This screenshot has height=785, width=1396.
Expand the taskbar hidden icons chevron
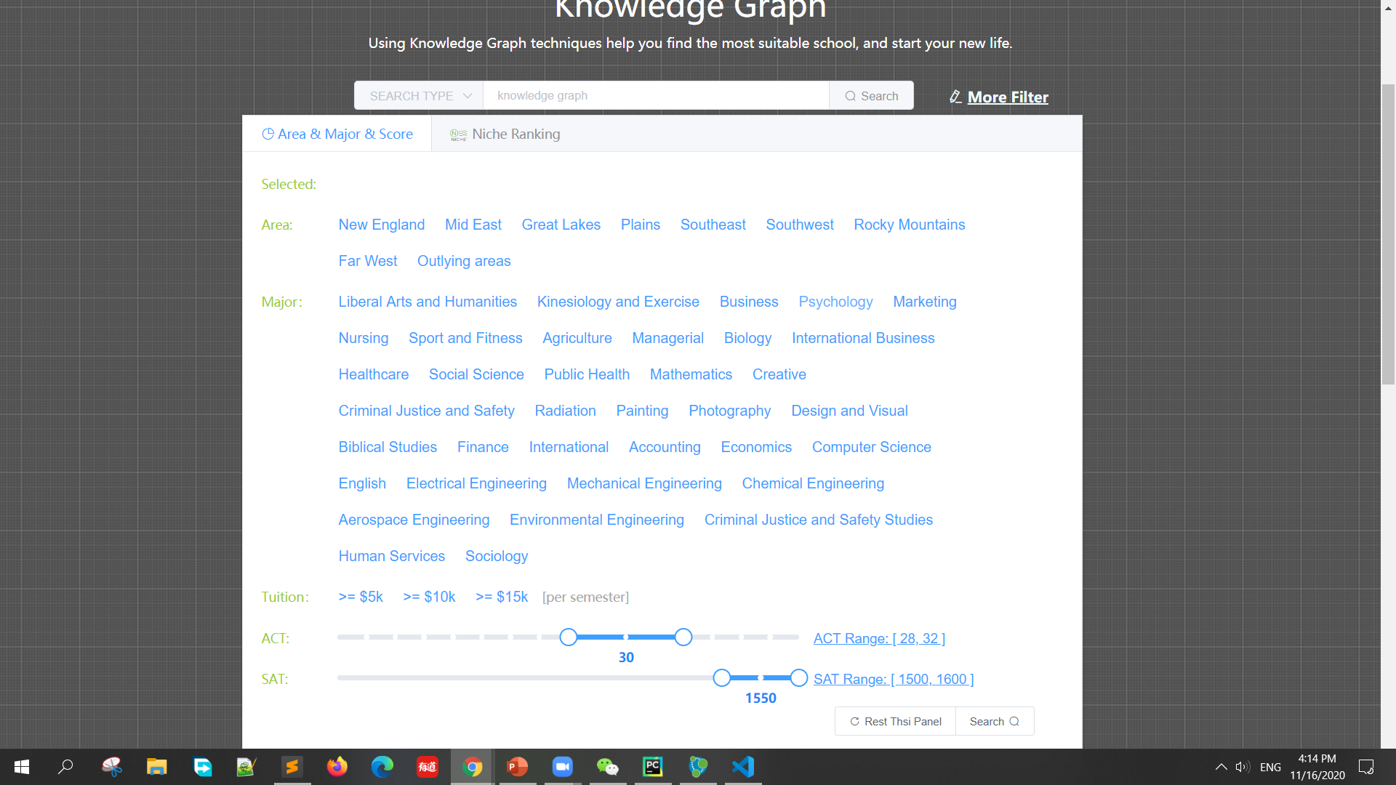click(x=1221, y=767)
